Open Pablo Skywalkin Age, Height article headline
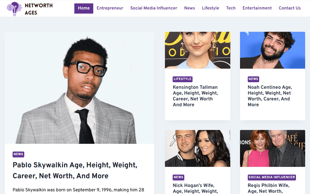310x194 pixels. [75, 170]
